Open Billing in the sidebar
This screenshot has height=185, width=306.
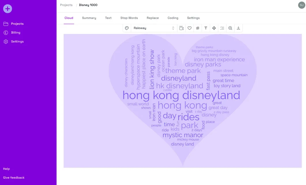(16, 33)
